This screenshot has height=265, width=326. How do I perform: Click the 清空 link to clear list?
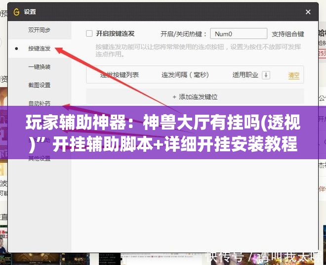coord(294,75)
